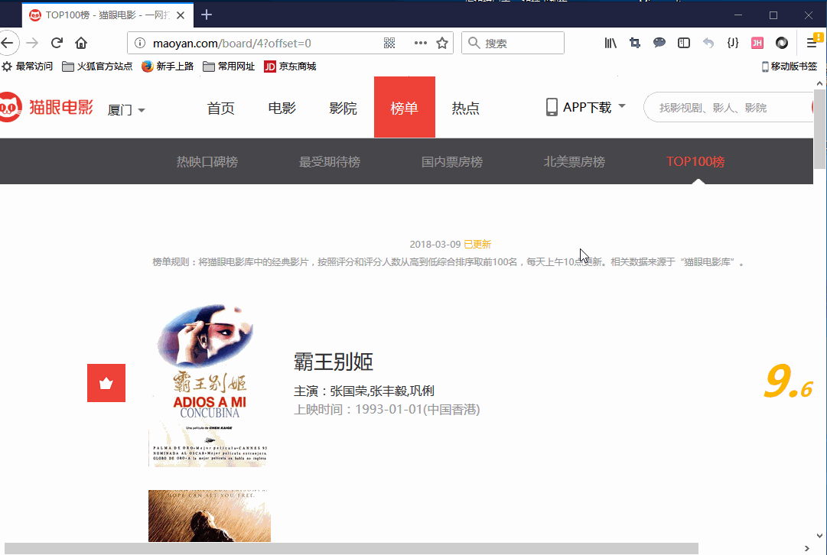The image size is (827, 555).
Task: Expand the 厦门 city dropdown
Action: click(126, 109)
